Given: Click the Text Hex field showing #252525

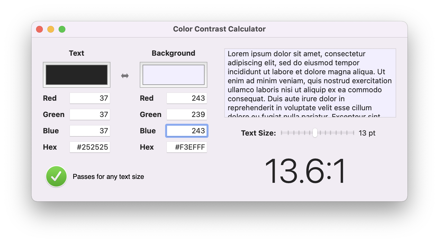Looking at the screenshot, I should click(x=90, y=147).
